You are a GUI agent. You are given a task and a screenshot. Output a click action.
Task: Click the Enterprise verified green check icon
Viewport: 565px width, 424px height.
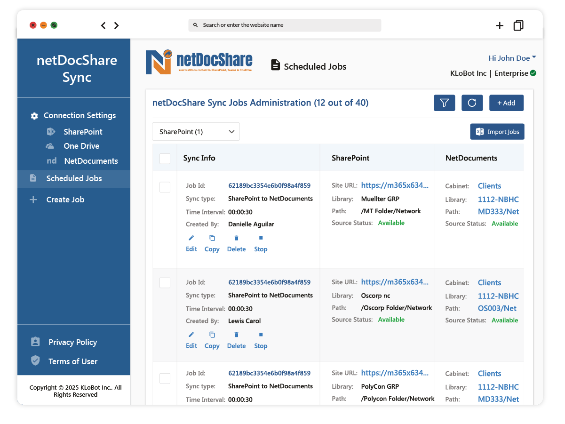tap(533, 73)
